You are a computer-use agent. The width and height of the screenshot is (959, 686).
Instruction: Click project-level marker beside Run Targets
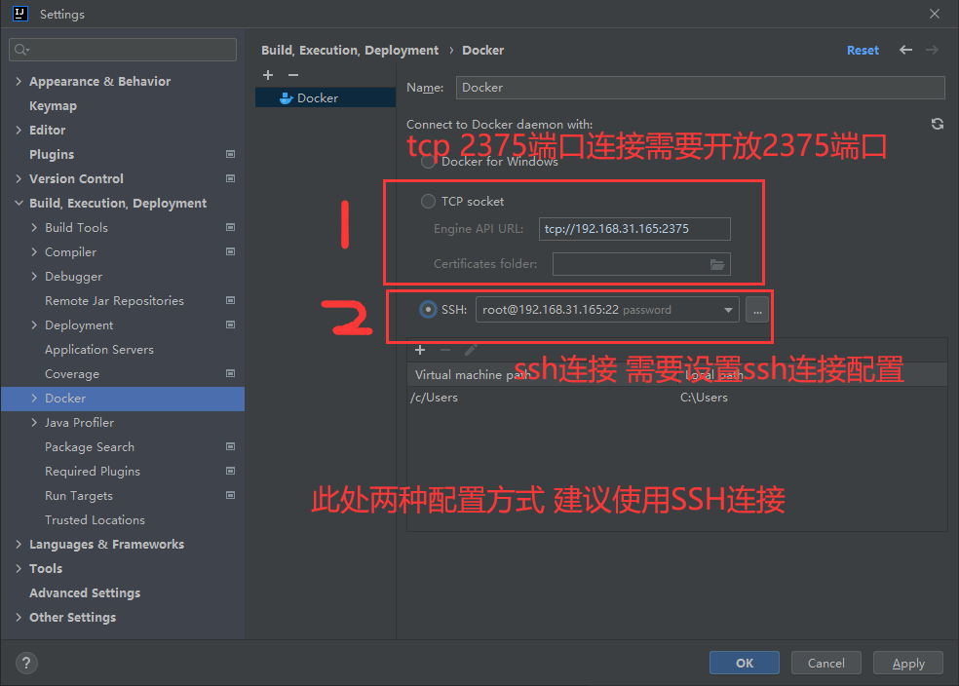(x=231, y=495)
